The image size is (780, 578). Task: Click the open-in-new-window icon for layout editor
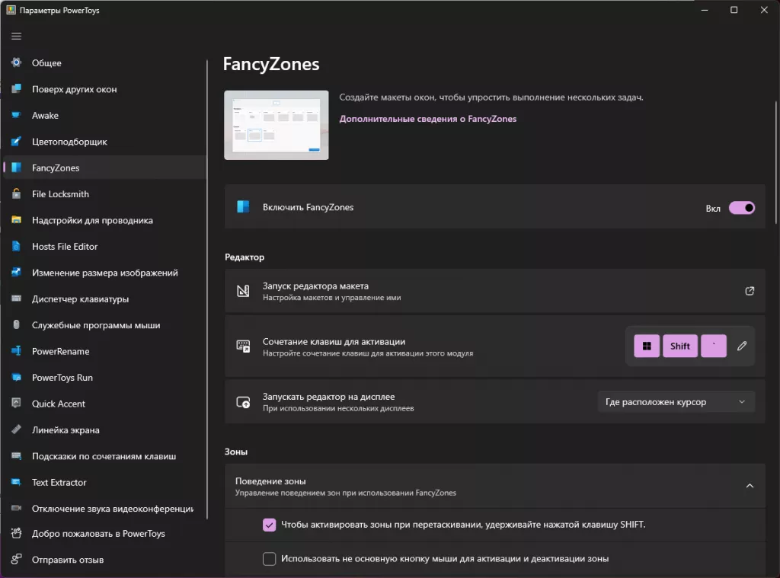pos(750,291)
